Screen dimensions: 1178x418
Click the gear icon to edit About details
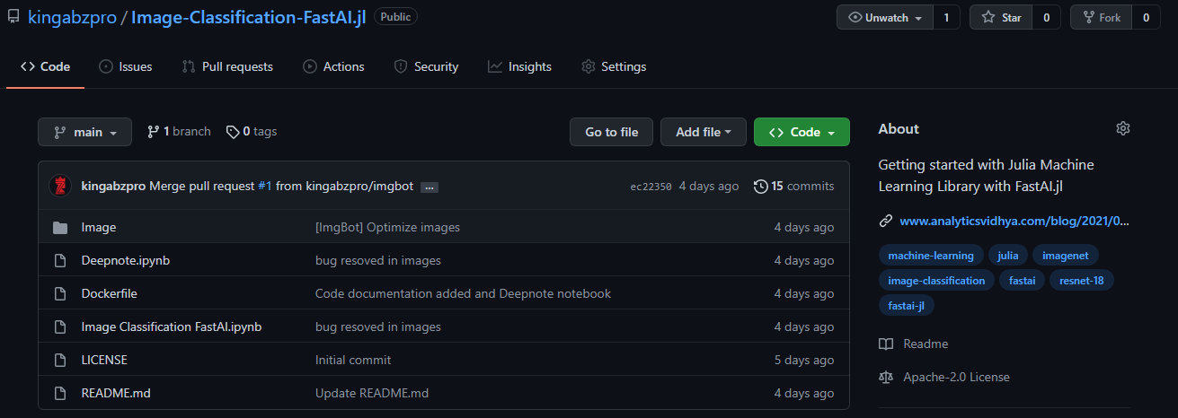pos(1122,129)
